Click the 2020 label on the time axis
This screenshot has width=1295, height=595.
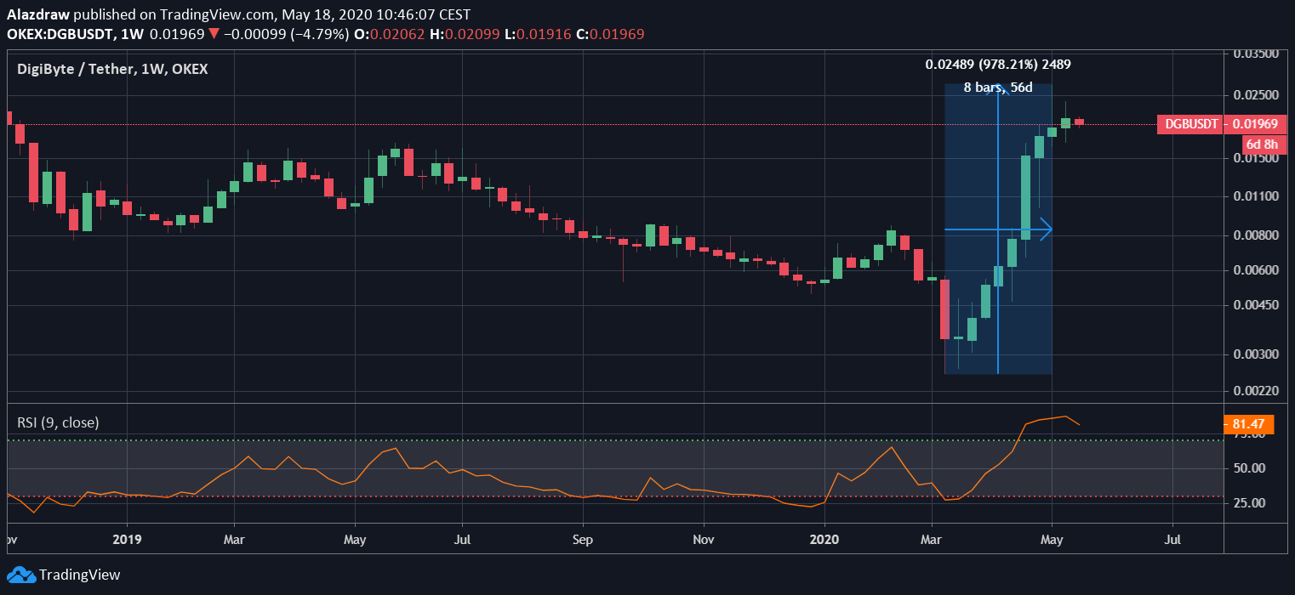tap(824, 540)
